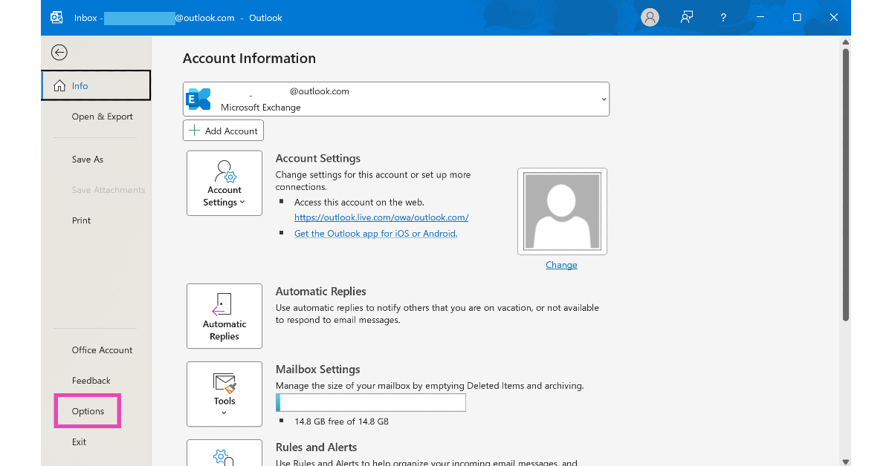Image resolution: width=892 pixels, height=466 pixels.
Task: Open the mailbox Tools icon button
Action: pos(224,393)
